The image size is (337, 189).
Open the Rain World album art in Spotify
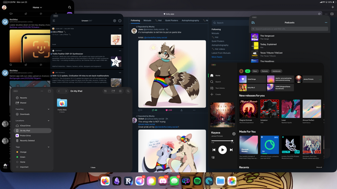tap(222, 115)
